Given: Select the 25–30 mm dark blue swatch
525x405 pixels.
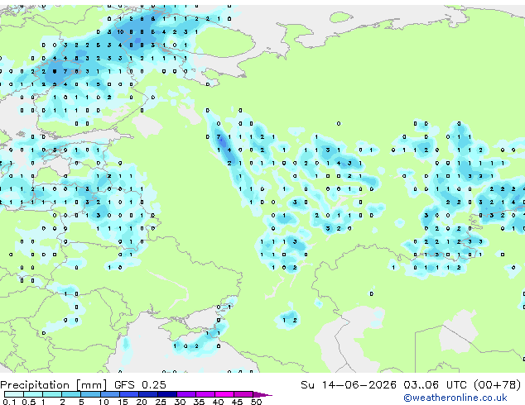Looking at the screenshot, I should click(x=166, y=394).
